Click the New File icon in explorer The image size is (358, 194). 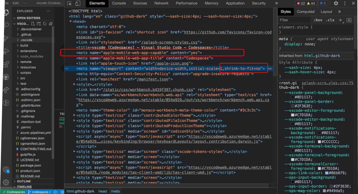(x=32, y=24)
